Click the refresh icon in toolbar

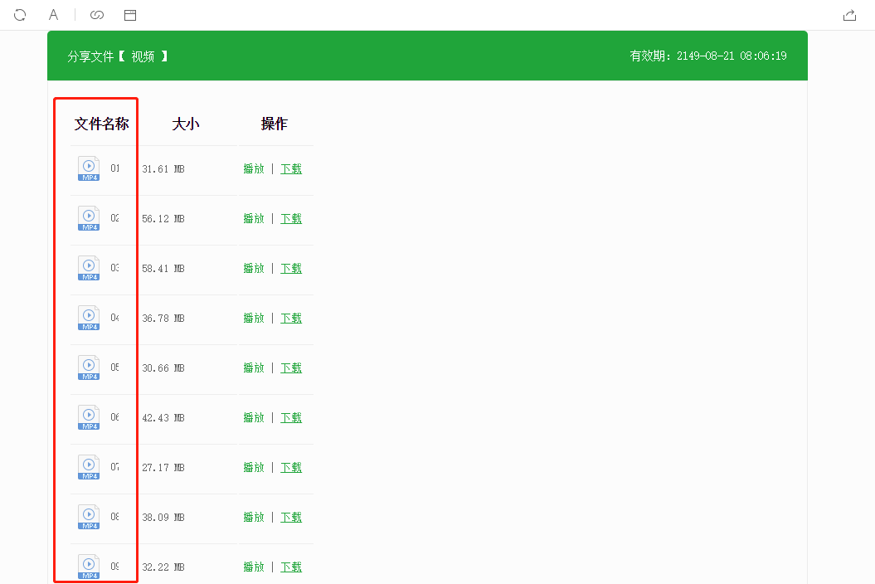[x=20, y=15]
